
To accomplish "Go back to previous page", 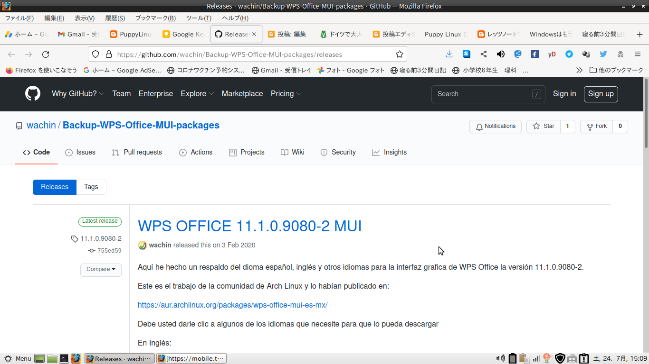I will click(x=11, y=54).
